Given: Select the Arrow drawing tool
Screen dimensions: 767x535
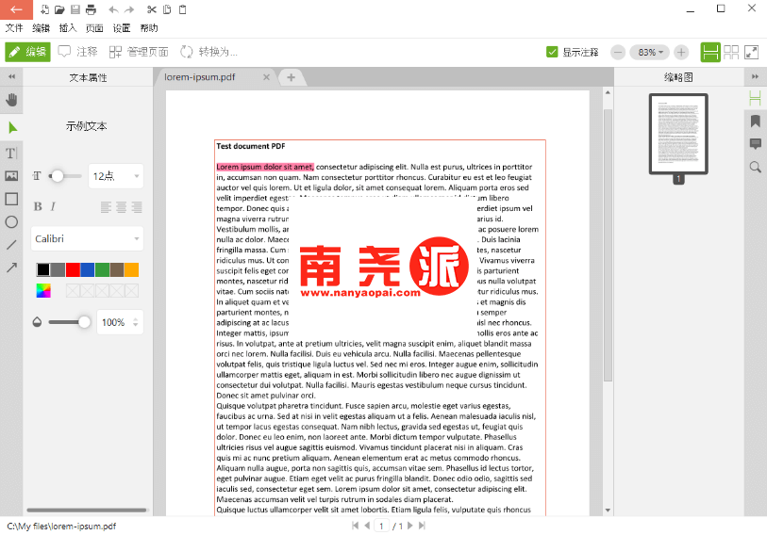Looking at the screenshot, I should 11,267.
